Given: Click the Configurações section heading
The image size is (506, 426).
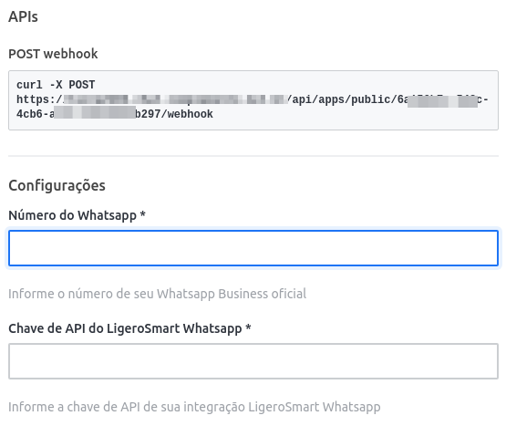Looking at the screenshot, I should pyautogui.click(x=57, y=186).
